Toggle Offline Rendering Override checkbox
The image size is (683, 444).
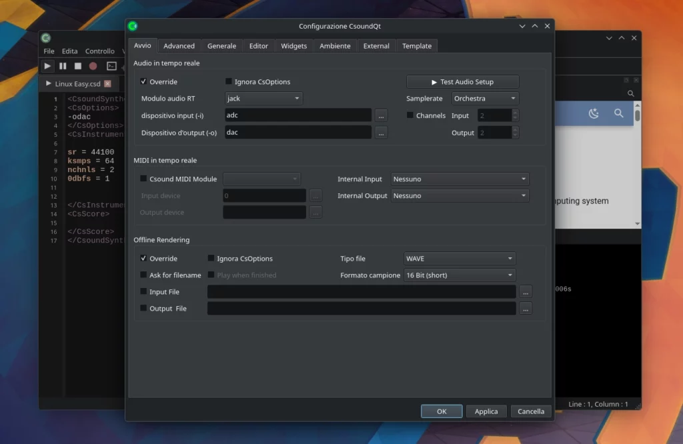click(143, 258)
